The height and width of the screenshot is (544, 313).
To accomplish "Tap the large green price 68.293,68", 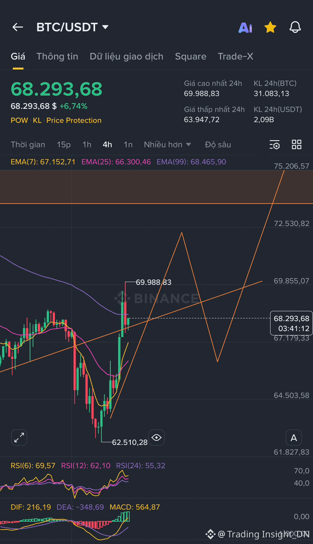I will tap(56, 89).
